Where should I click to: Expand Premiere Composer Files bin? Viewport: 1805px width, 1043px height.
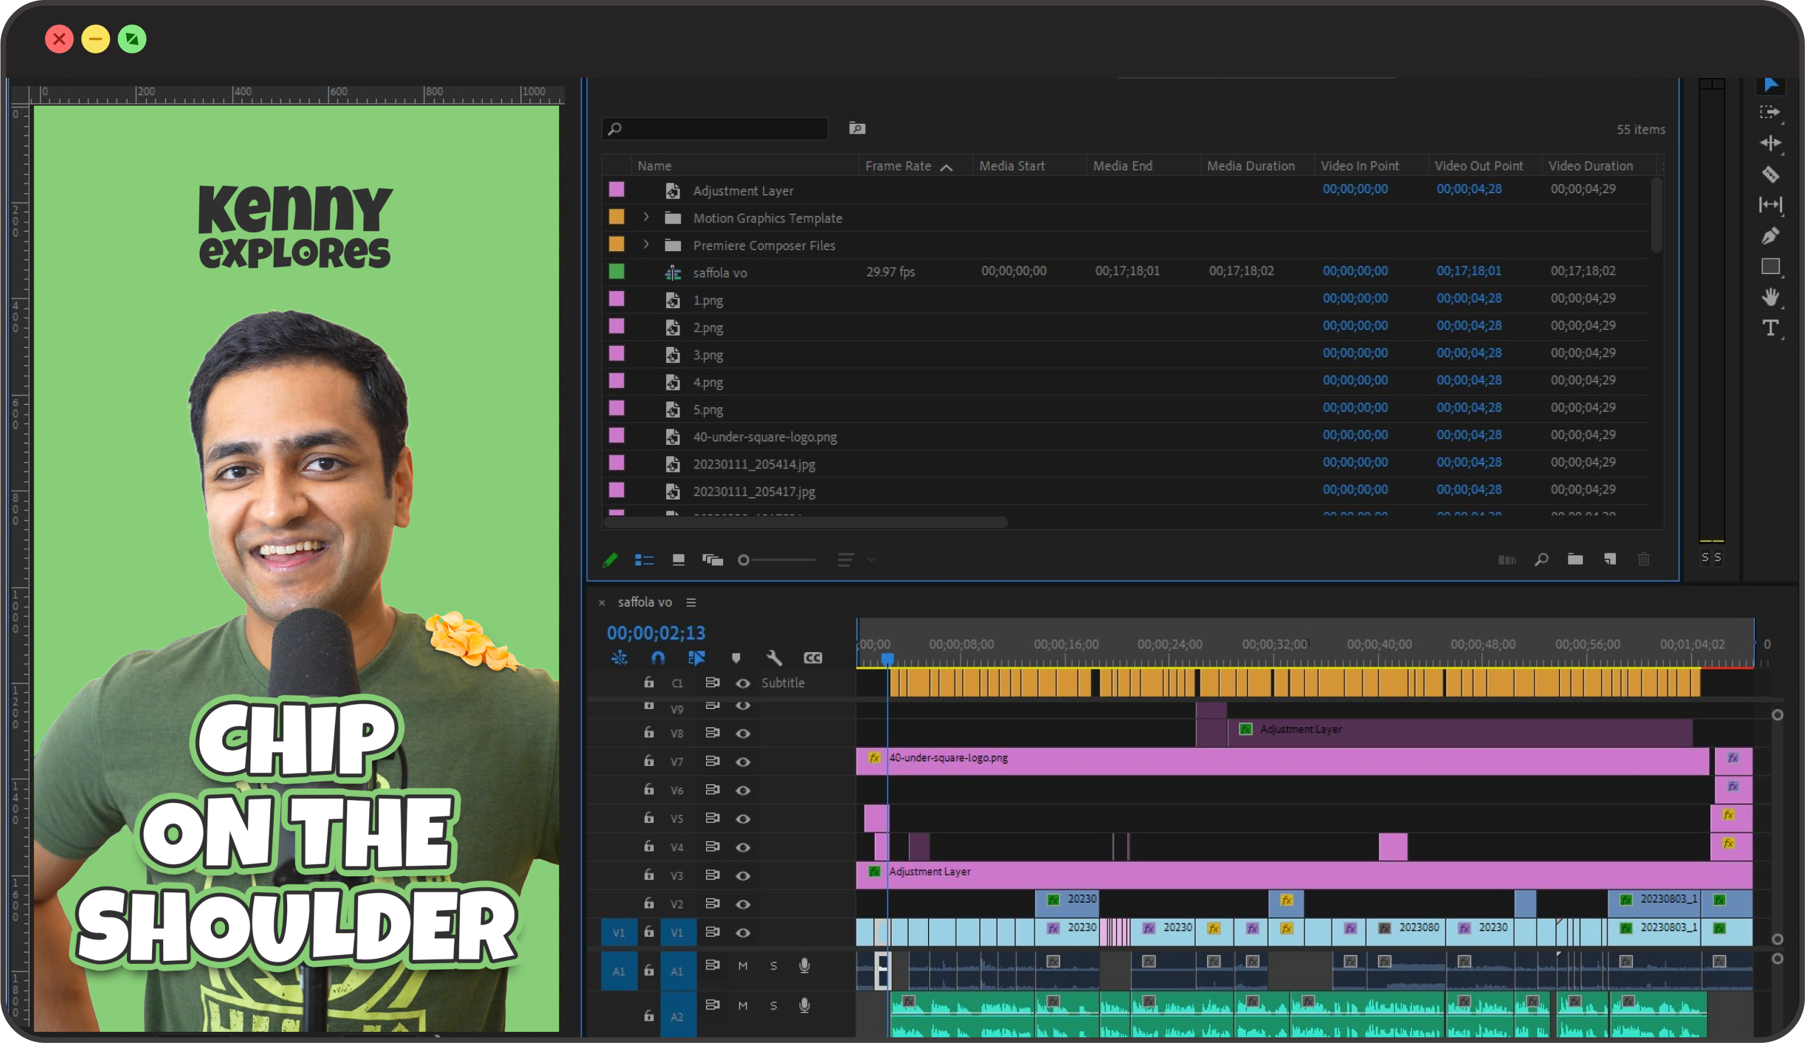pos(646,245)
